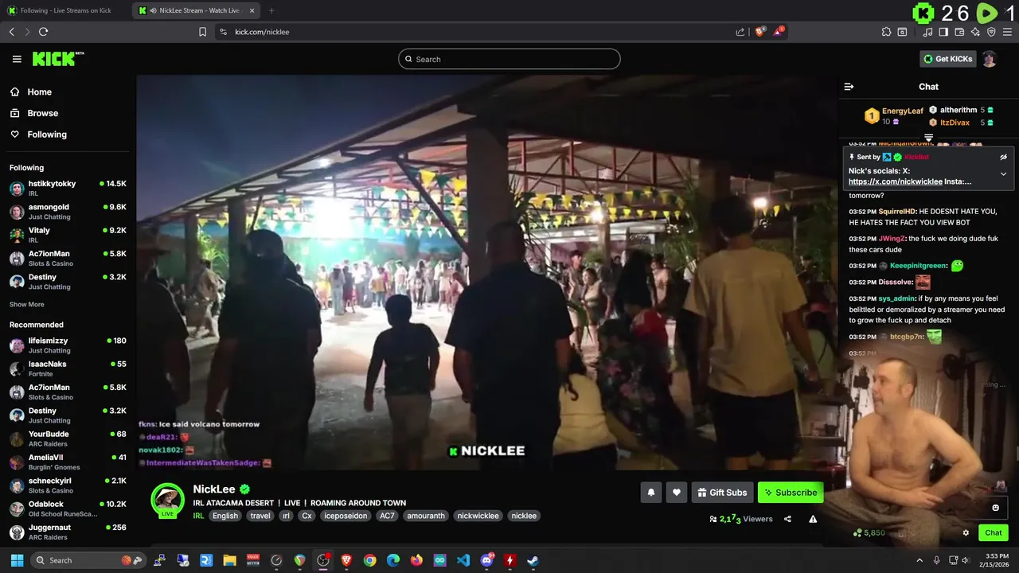Click Subscribe button

pos(791,493)
